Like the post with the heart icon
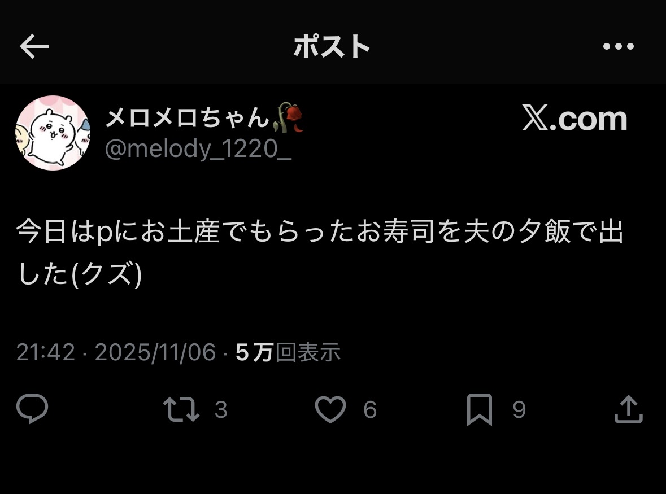The image size is (666, 494). tap(330, 409)
